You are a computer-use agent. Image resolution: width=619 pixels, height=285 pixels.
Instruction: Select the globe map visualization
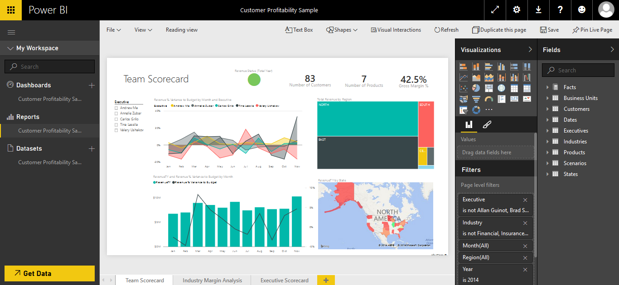click(x=501, y=88)
